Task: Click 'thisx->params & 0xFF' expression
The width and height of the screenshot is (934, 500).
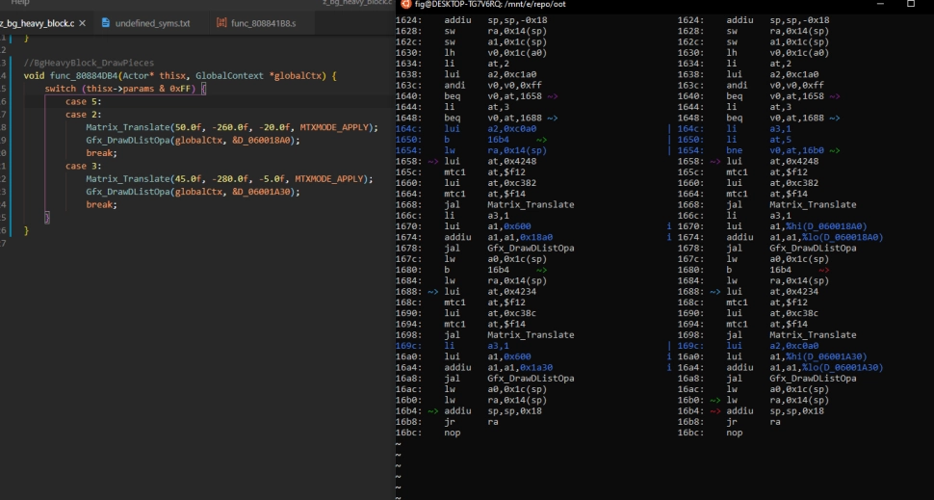Action: (139, 89)
